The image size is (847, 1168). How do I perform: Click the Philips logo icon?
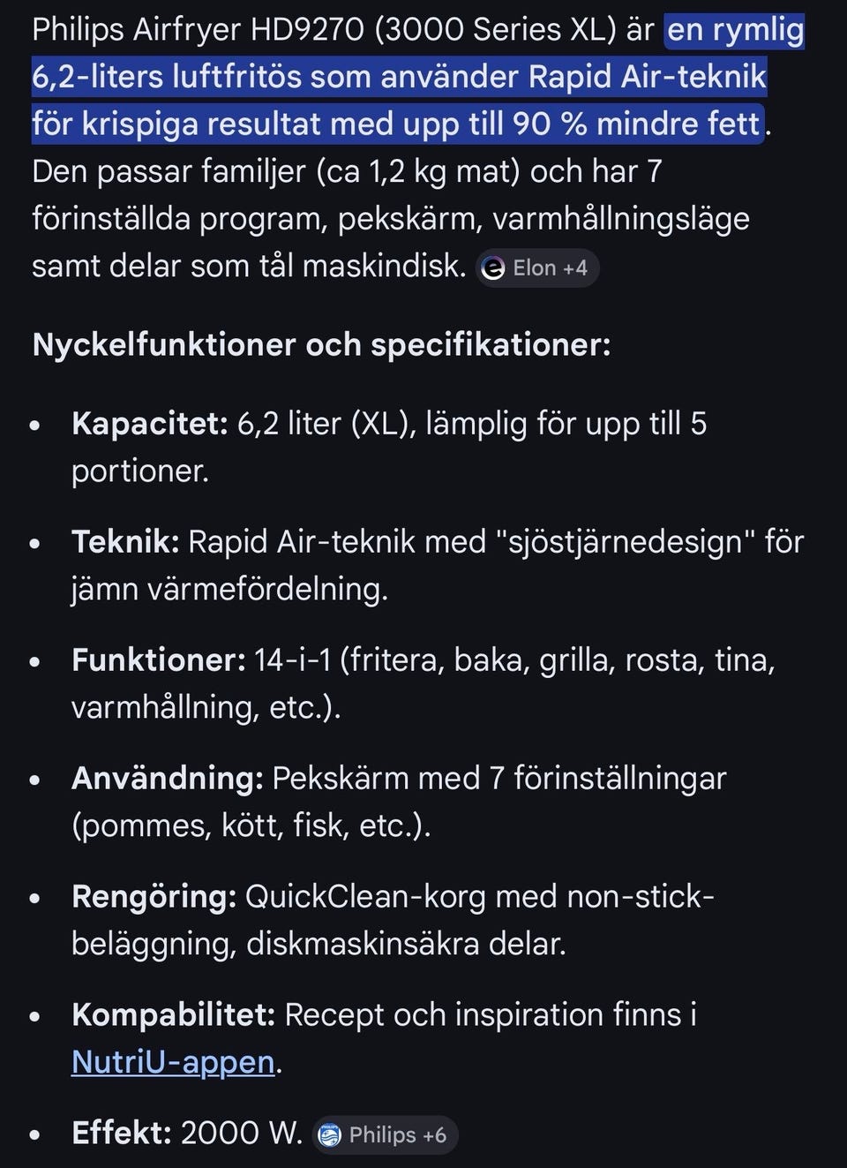click(329, 1134)
